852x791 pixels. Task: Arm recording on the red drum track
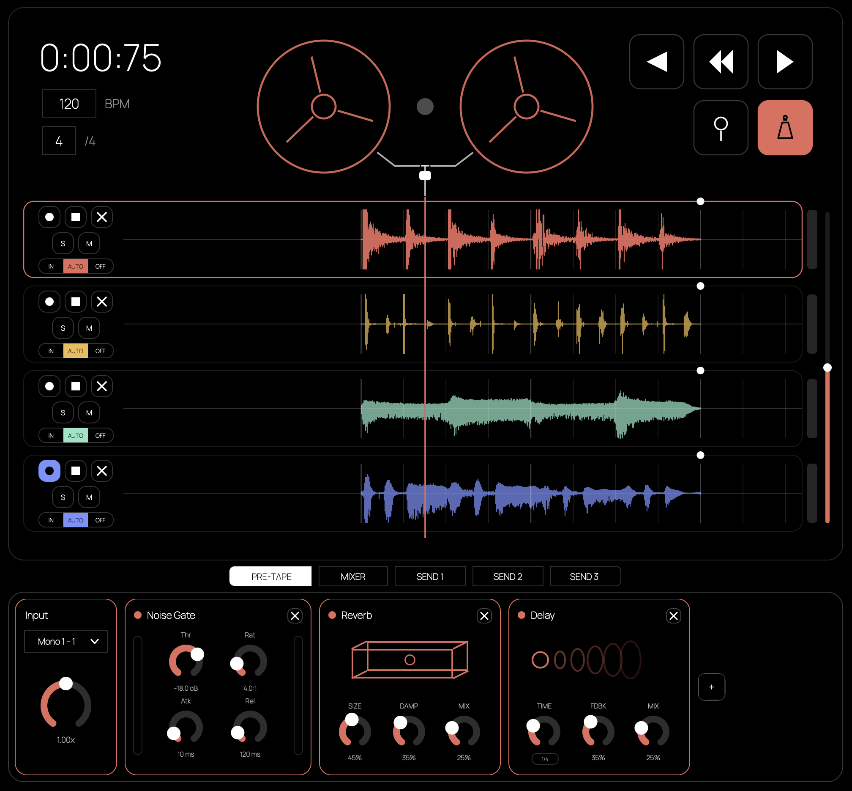click(x=49, y=217)
